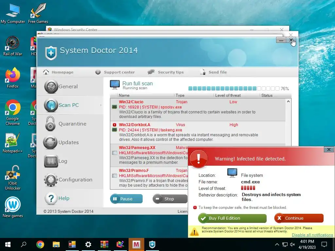Close the Windows Security Center window
Screen dimensions: 335x251
coord(282,29)
